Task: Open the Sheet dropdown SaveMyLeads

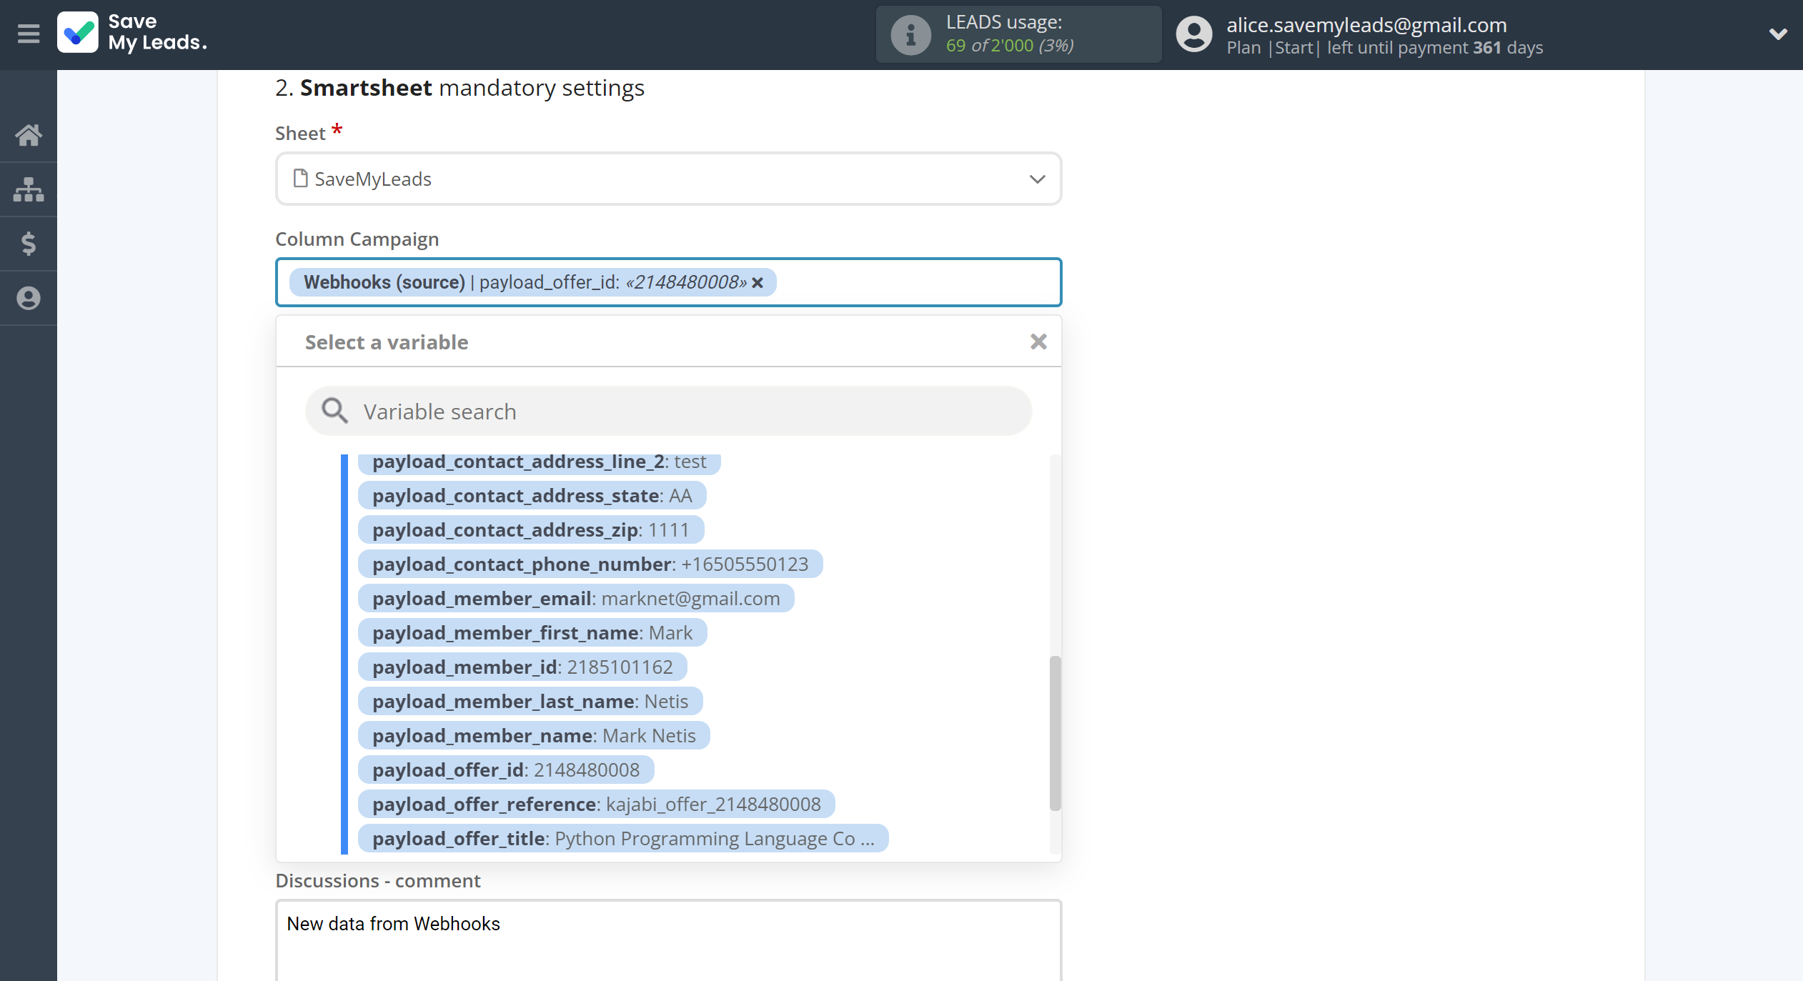Action: tap(668, 179)
